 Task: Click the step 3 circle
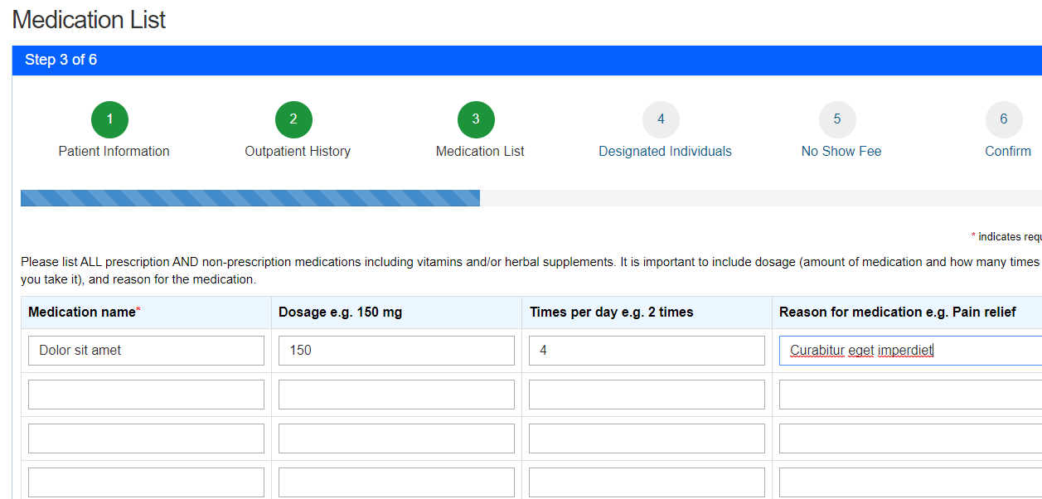tap(476, 119)
